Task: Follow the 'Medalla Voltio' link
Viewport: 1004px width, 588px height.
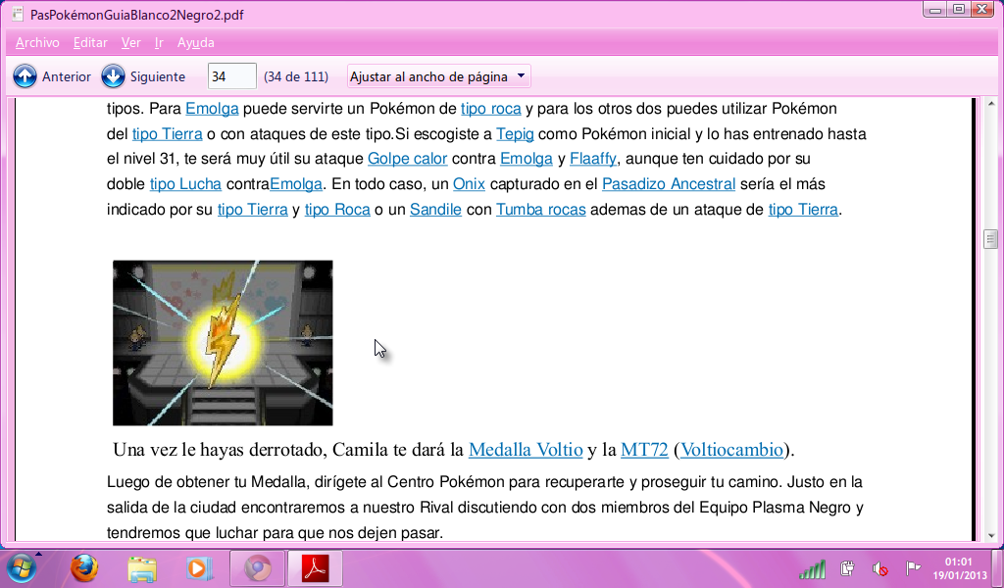Action: click(526, 450)
